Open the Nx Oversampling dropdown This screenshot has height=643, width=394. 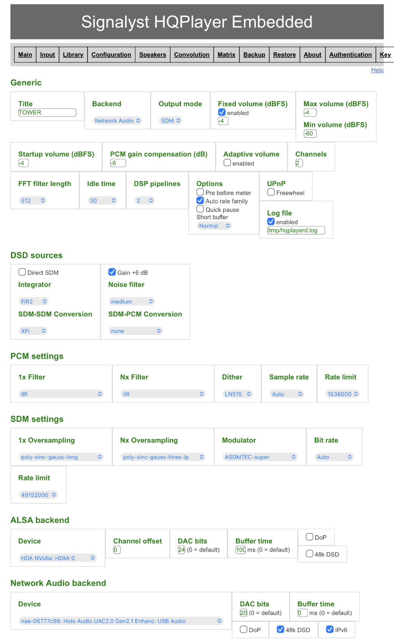(163, 457)
